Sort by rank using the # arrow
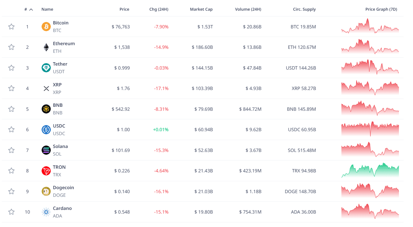The image size is (413, 227). coord(31,9)
